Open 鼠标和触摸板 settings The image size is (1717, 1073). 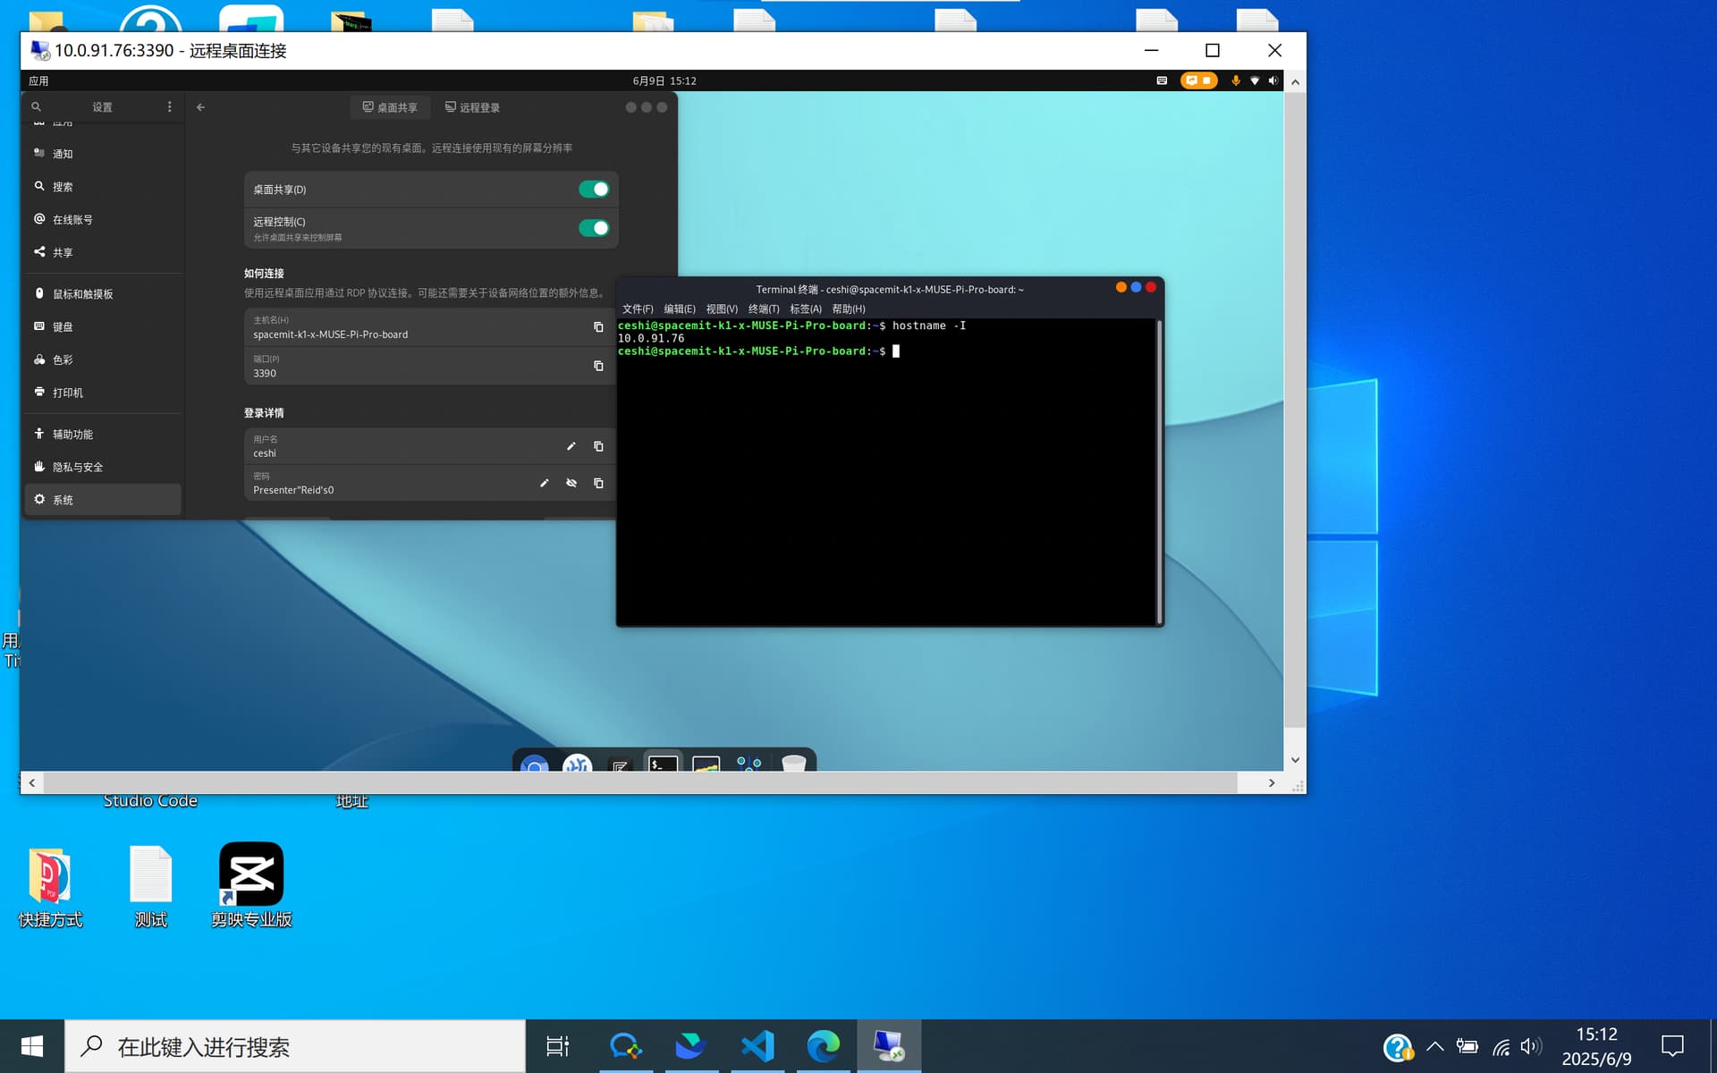coord(103,294)
